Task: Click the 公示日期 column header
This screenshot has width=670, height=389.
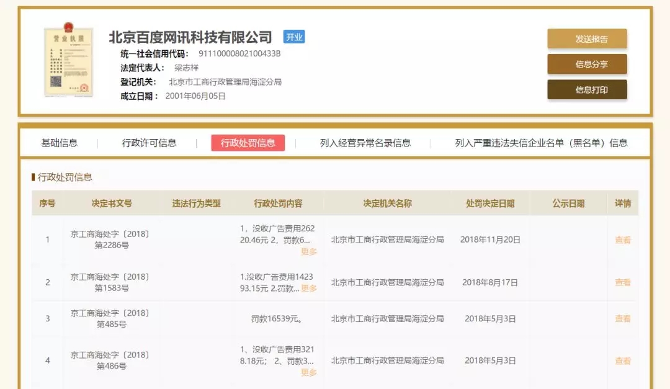Action: [x=568, y=203]
